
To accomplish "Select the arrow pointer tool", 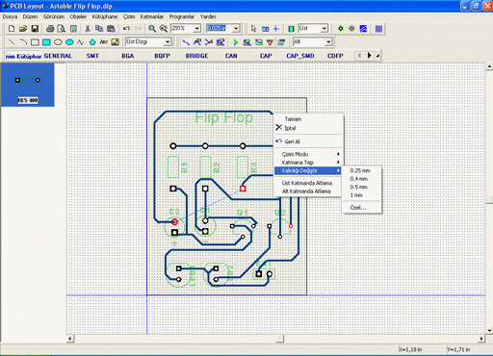I will 253,29.
